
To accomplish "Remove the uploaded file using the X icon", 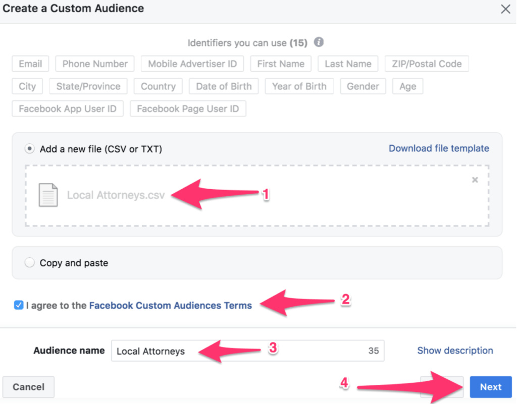I will tap(475, 179).
